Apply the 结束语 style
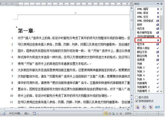The width and height of the screenshot is (165, 117). 147,60
